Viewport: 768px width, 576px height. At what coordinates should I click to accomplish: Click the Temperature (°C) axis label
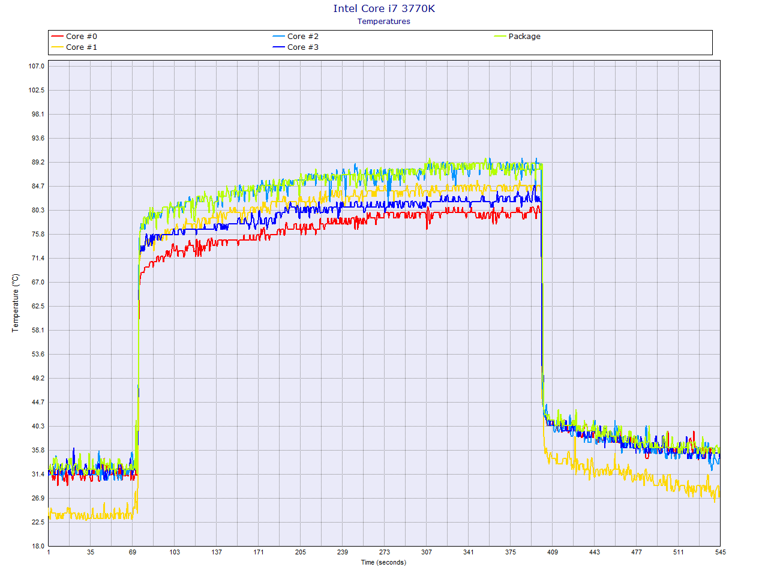click(16, 303)
